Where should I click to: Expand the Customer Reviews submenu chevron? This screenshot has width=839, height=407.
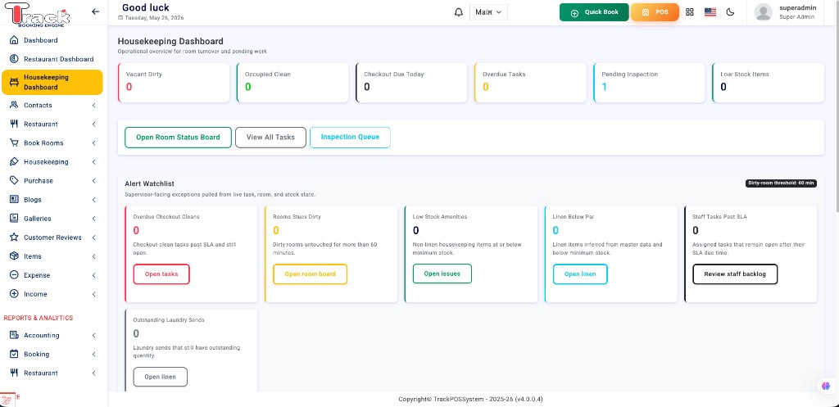[x=93, y=237]
